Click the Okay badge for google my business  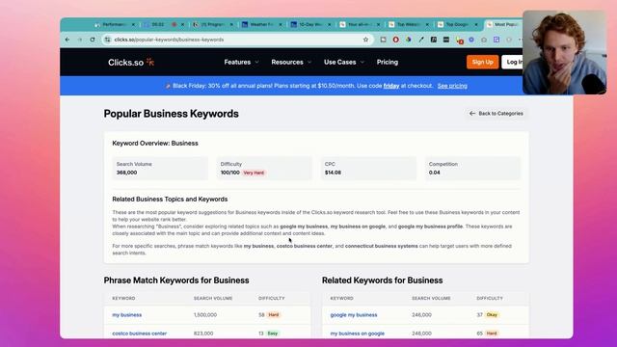[492, 315]
